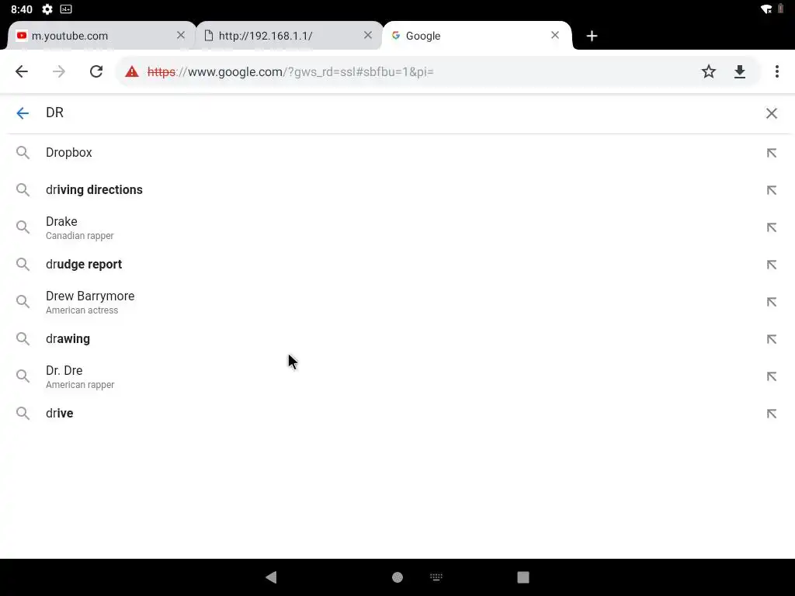Click the magnifier icon beside driving directions
Viewport: 795px width, 596px height.
(x=23, y=189)
